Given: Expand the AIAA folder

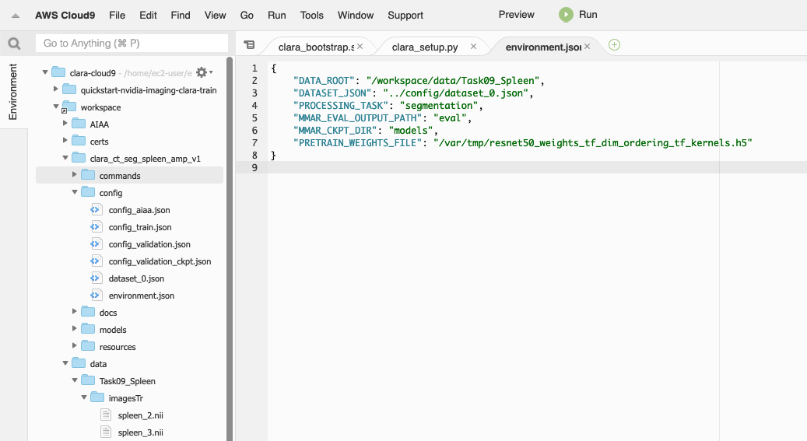Looking at the screenshot, I should tap(65, 124).
